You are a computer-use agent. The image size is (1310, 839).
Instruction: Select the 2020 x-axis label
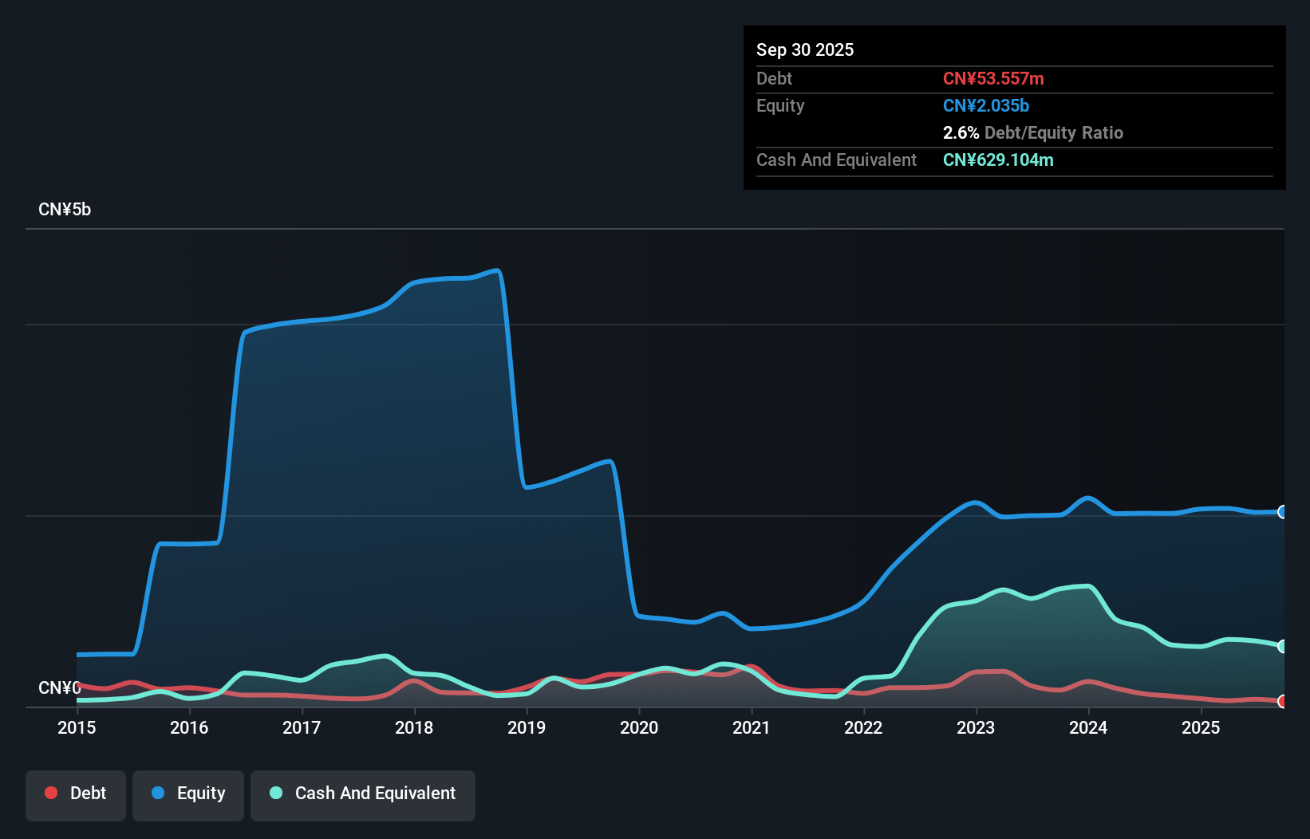(x=639, y=727)
